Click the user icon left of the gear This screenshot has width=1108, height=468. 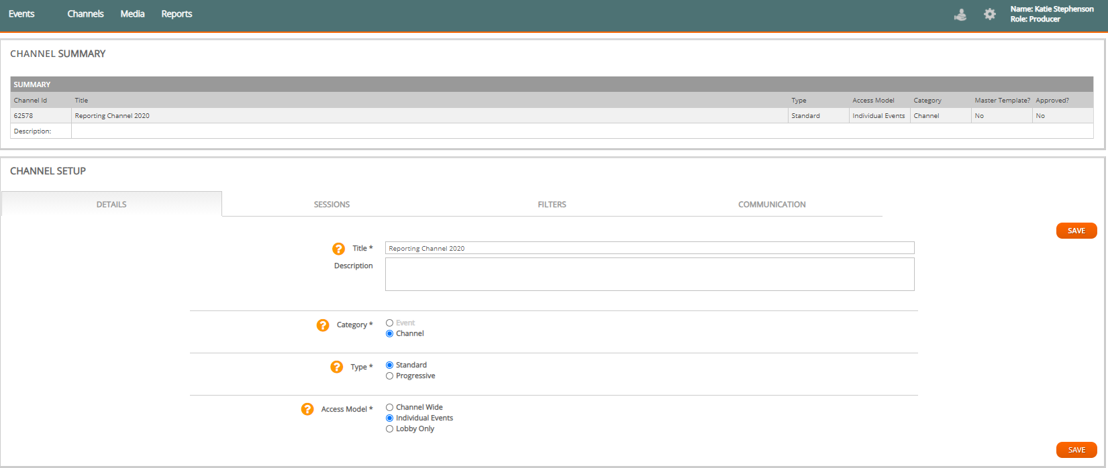click(961, 14)
